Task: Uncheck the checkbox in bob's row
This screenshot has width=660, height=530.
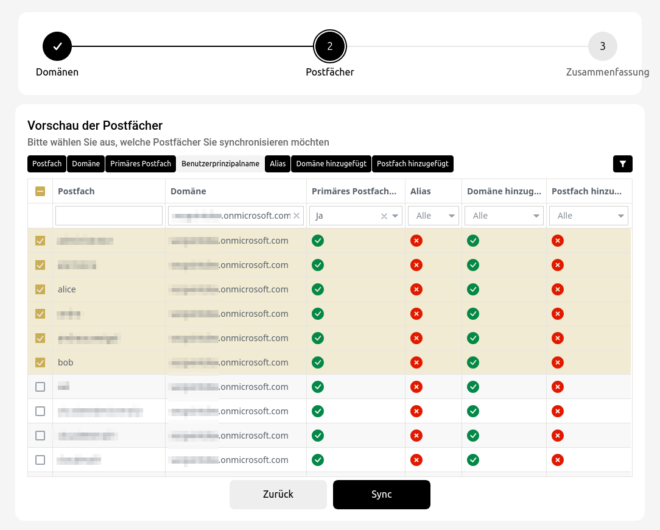Action: point(40,362)
